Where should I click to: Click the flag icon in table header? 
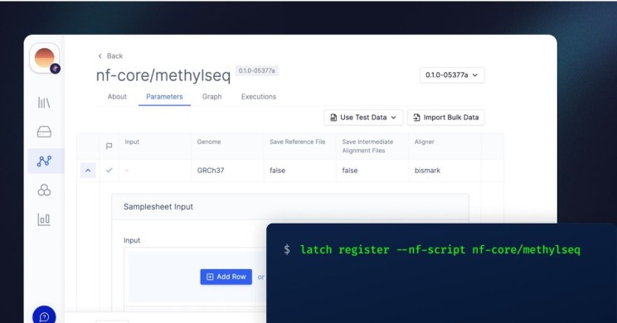click(109, 146)
